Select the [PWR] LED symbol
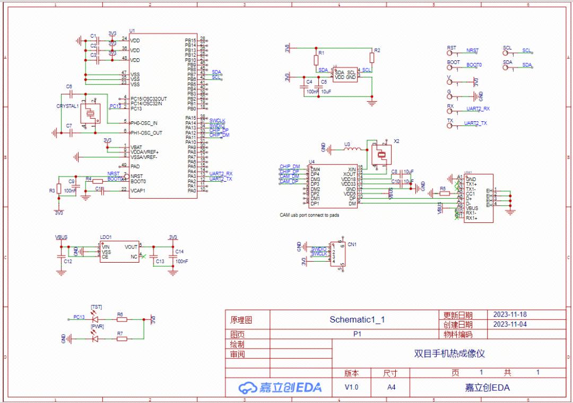 96,338
